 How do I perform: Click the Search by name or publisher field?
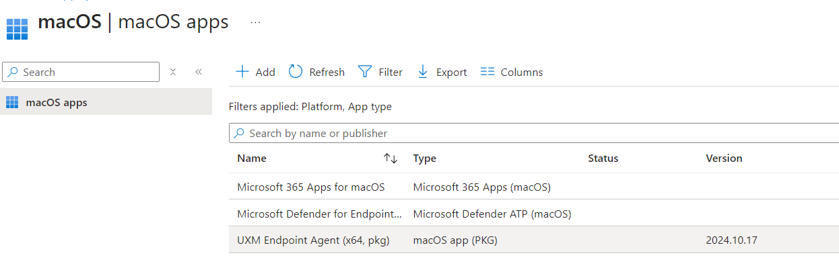(x=534, y=133)
